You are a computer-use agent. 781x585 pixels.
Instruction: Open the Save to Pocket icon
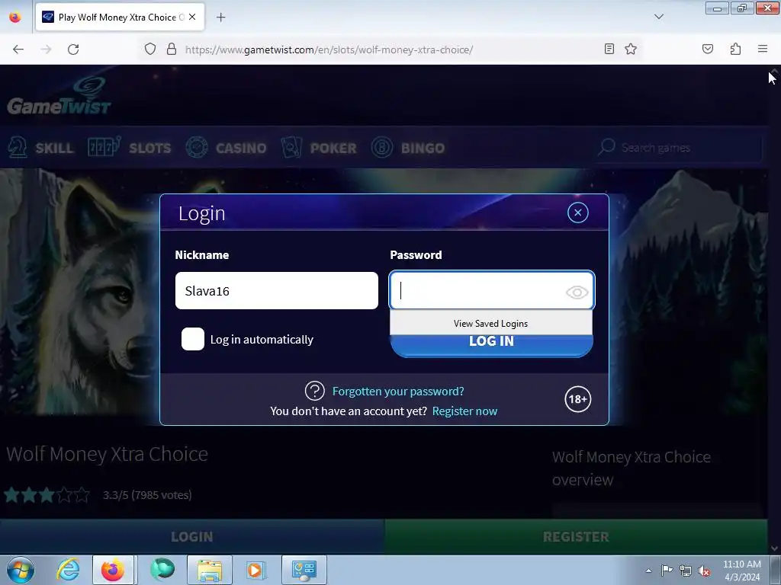click(708, 49)
